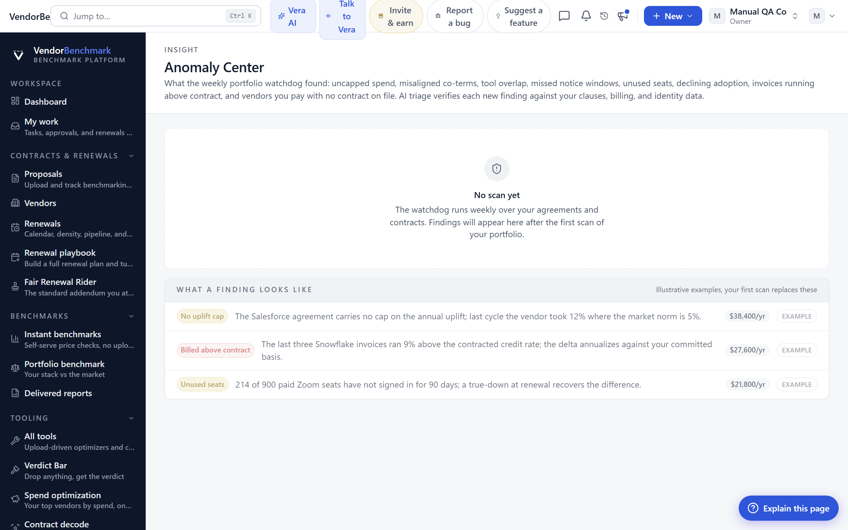Click the Renewals calendar-clock icon
Screen dimensions: 848x530
(x=15, y=228)
